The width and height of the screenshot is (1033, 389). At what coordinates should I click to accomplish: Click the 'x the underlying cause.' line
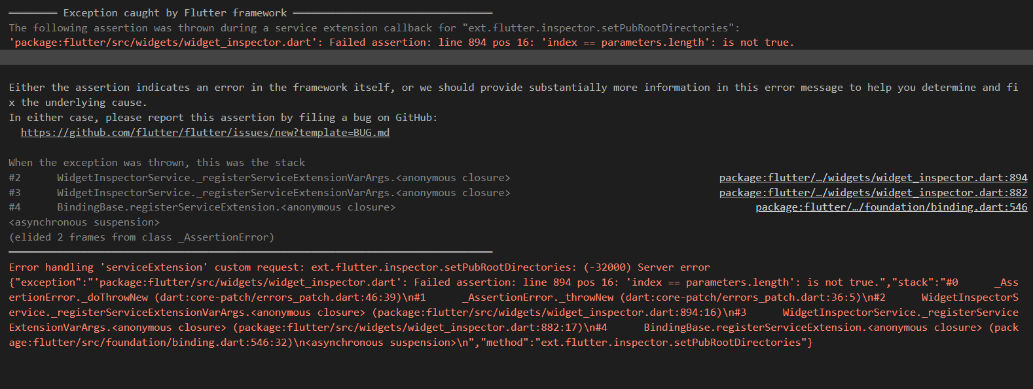[x=77, y=103]
